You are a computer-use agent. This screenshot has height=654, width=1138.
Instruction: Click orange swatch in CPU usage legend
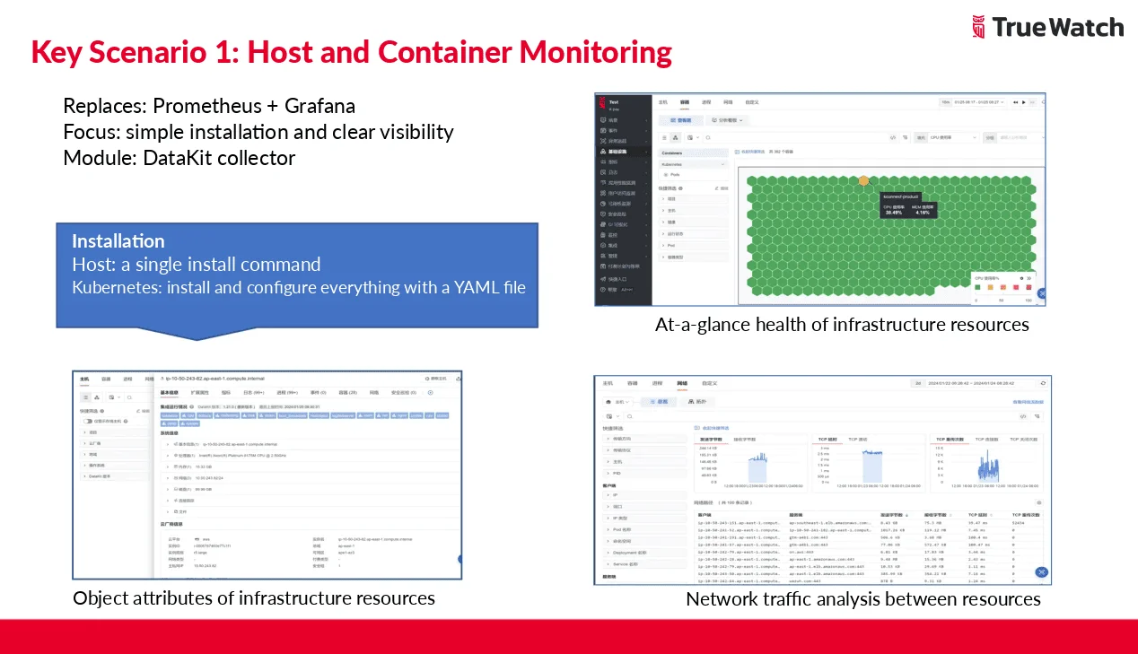[990, 287]
